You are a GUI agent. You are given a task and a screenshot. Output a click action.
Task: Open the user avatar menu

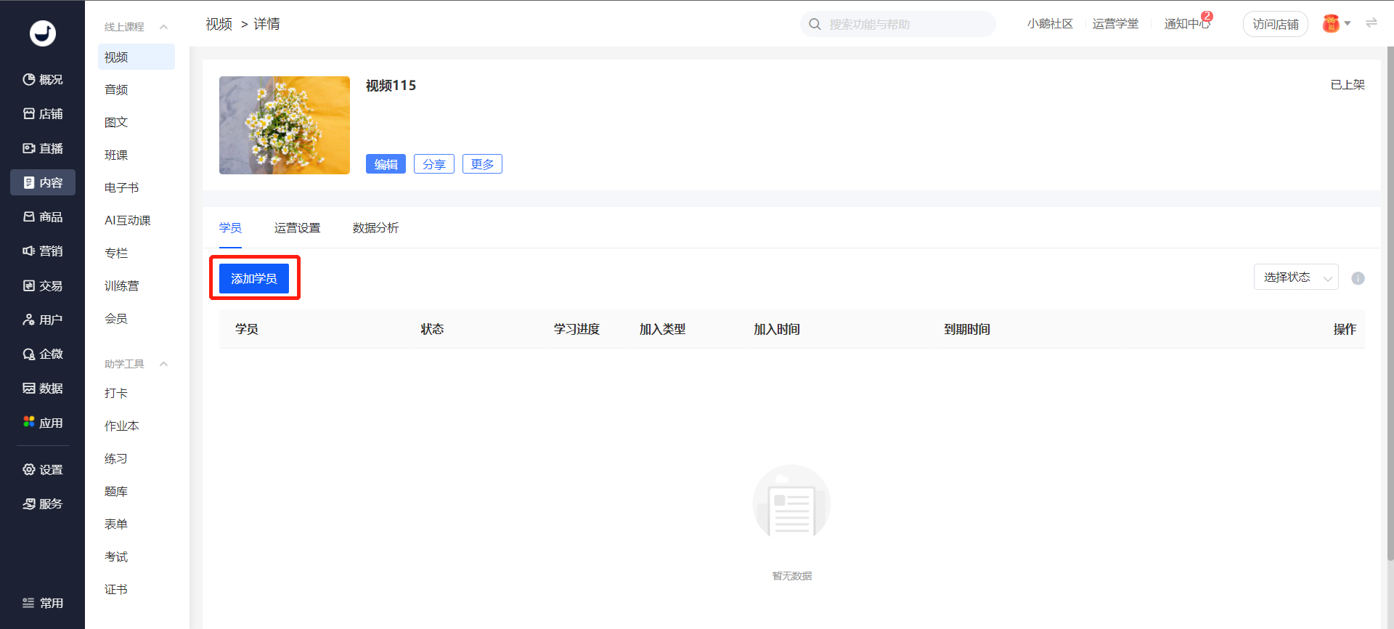[x=1336, y=24]
